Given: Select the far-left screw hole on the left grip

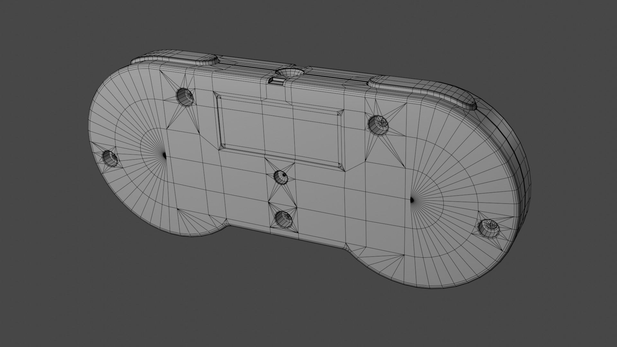Looking at the screenshot, I should point(111,158).
